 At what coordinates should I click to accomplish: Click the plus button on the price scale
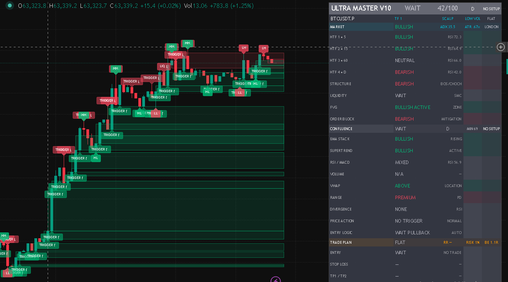pos(501,47)
